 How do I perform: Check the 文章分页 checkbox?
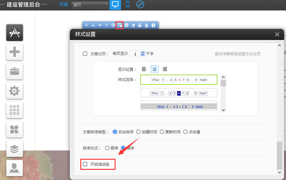[85, 54]
